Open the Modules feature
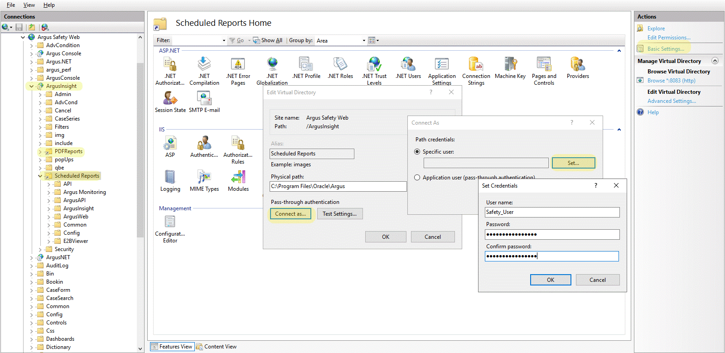 238,181
